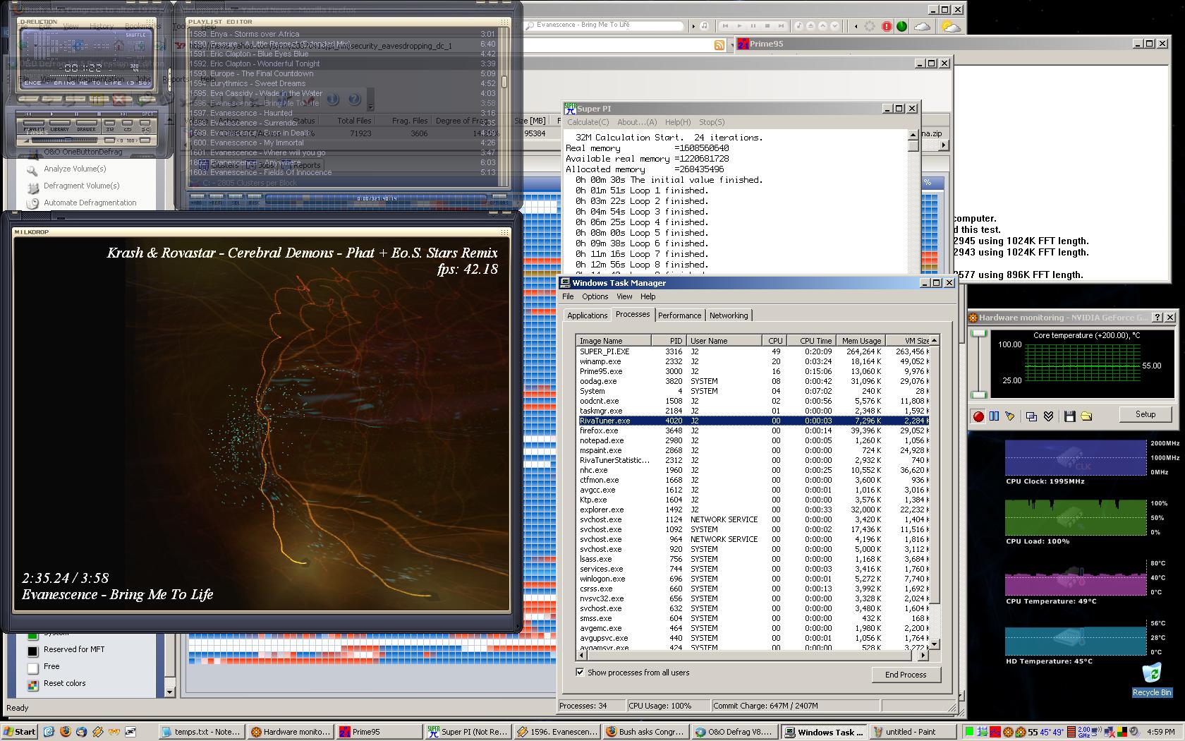
Task: Click Automate Defragmentation in O&O Defrag
Action: tap(90, 203)
